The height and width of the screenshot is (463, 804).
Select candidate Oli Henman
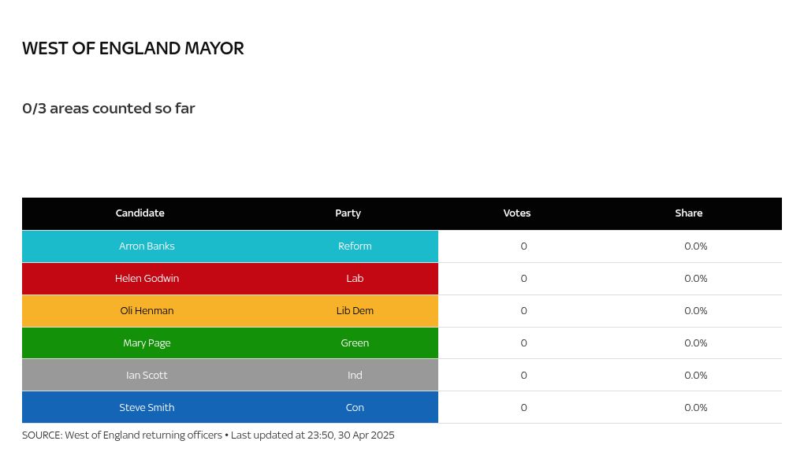pos(147,311)
